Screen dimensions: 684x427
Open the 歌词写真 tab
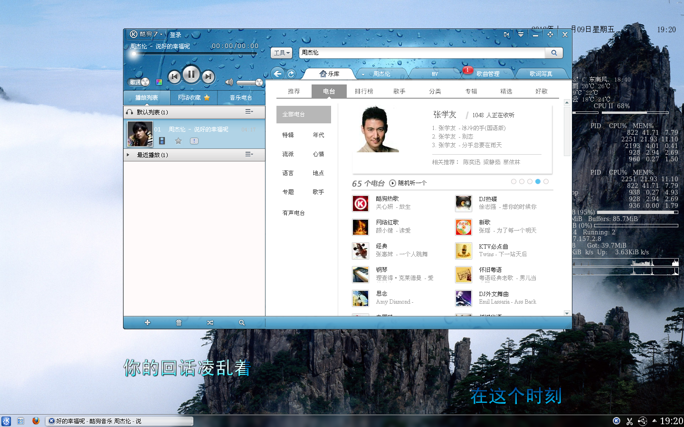tap(541, 74)
